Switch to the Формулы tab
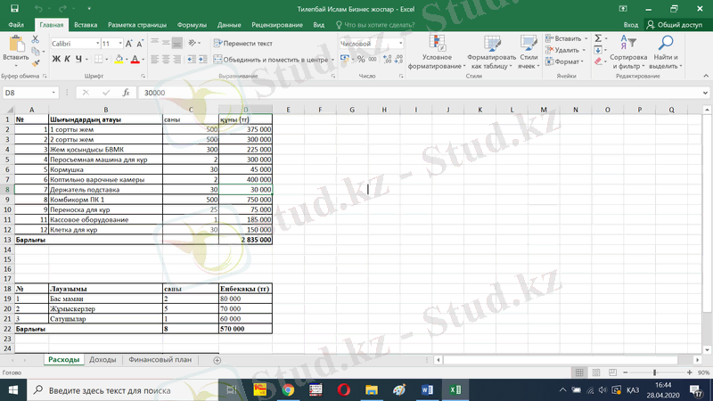Image resolution: width=713 pixels, height=401 pixels. [x=192, y=25]
